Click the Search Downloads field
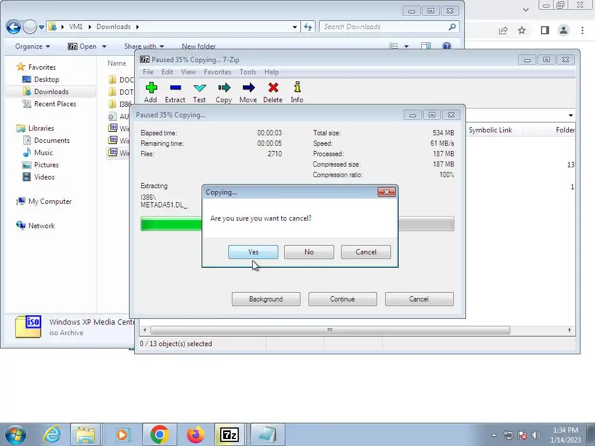Viewport: 595px width, 446px height. click(389, 27)
